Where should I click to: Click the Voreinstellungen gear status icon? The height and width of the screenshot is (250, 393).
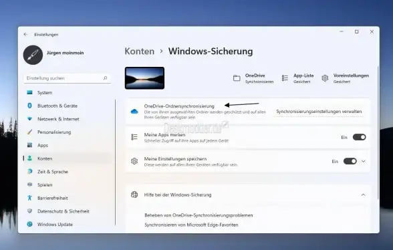click(x=325, y=78)
